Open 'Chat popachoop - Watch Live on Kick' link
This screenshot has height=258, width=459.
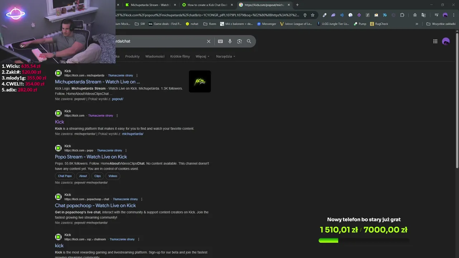coord(95,205)
